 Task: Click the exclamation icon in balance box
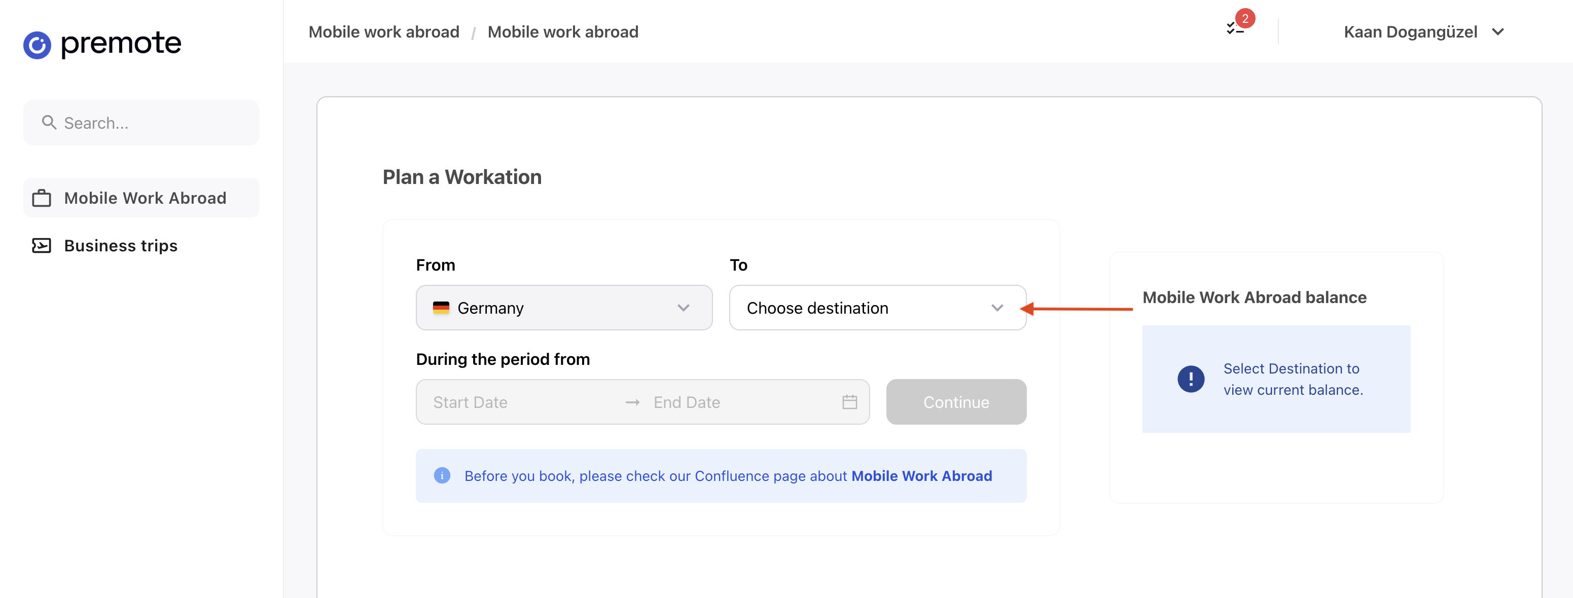coord(1190,379)
